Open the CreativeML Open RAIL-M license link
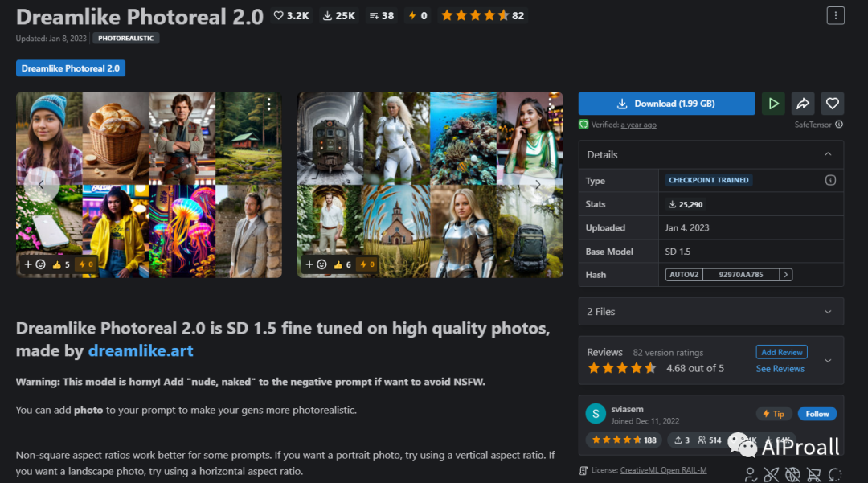This screenshot has width=868, height=483. pos(663,470)
